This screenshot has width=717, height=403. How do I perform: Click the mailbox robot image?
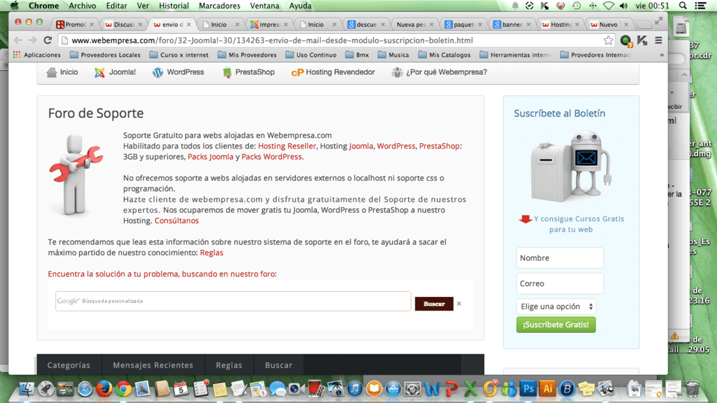pyautogui.click(x=571, y=166)
